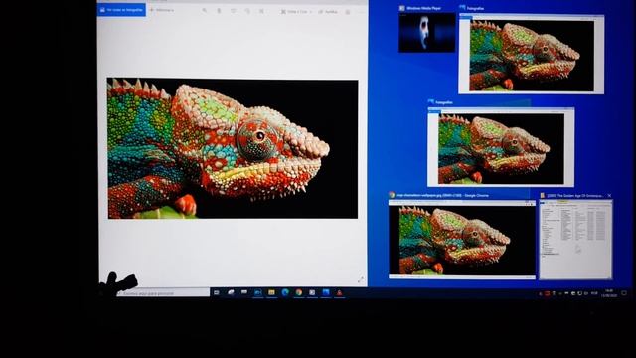
Task: Click the favorite heart icon in Photos toolbar
Action: [x=234, y=11]
